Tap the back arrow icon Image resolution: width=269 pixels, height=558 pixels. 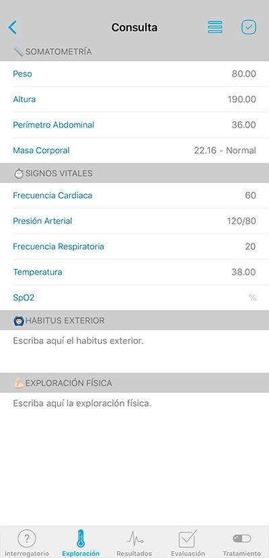(13, 28)
